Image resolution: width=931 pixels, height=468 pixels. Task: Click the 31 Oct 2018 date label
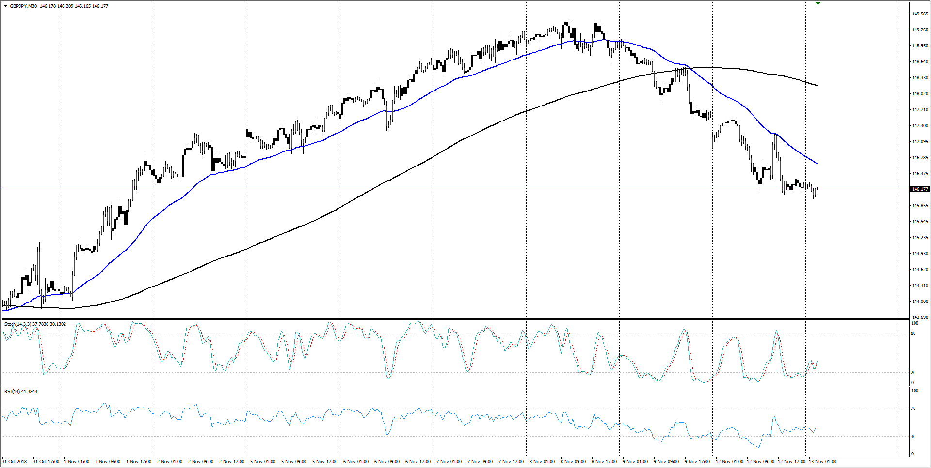coord(15,461)
